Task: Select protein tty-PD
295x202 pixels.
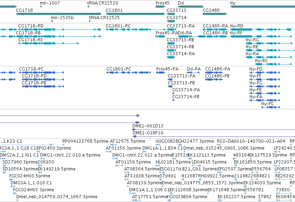Action: [265, 73]
